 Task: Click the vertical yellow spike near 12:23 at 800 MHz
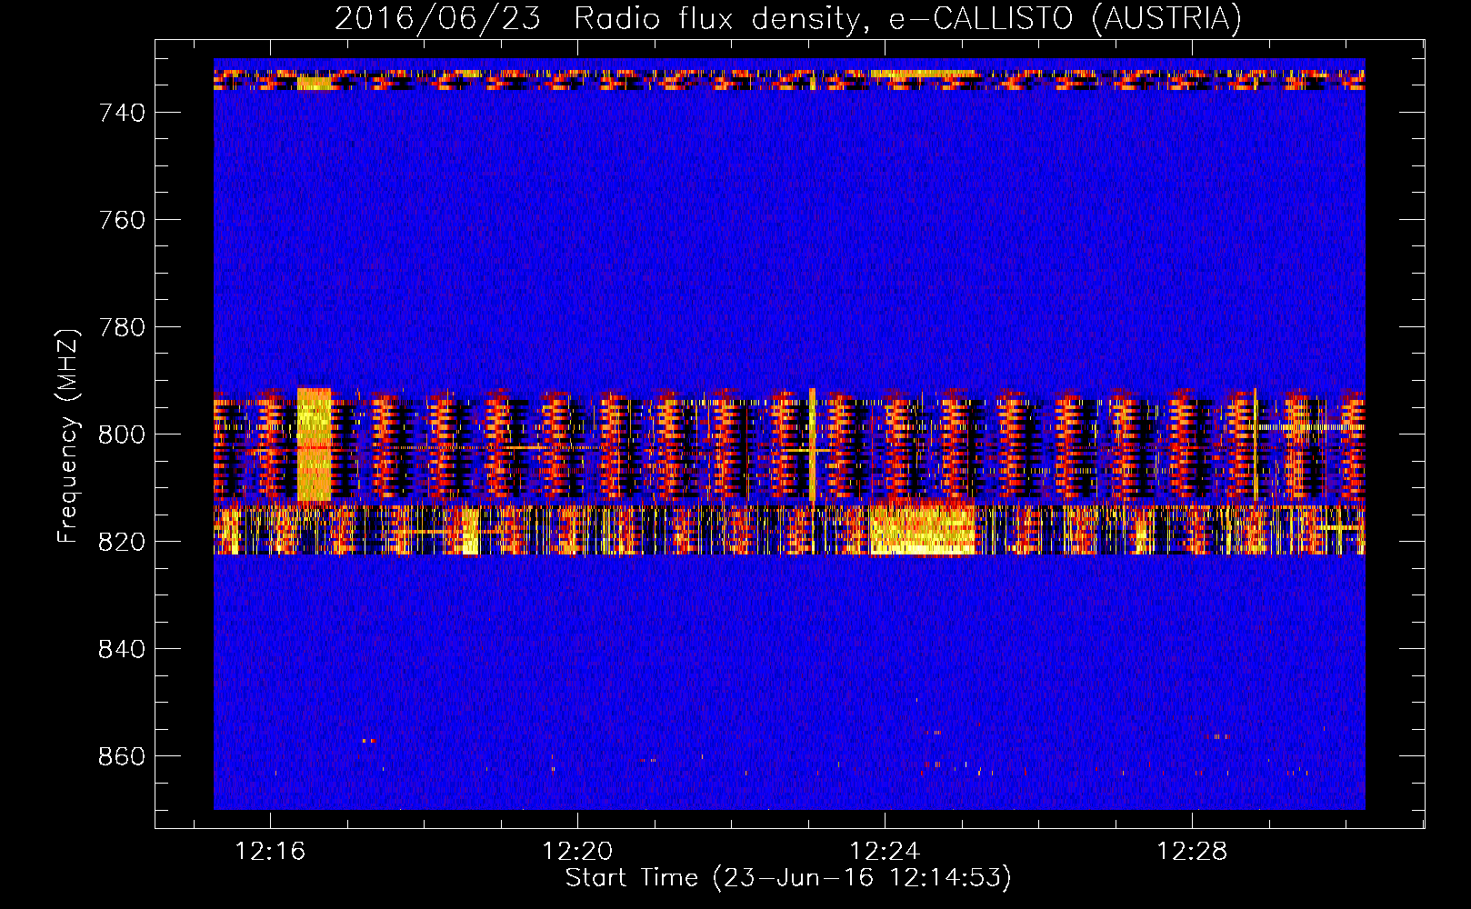pyautogui.click(x=812, y=445)
